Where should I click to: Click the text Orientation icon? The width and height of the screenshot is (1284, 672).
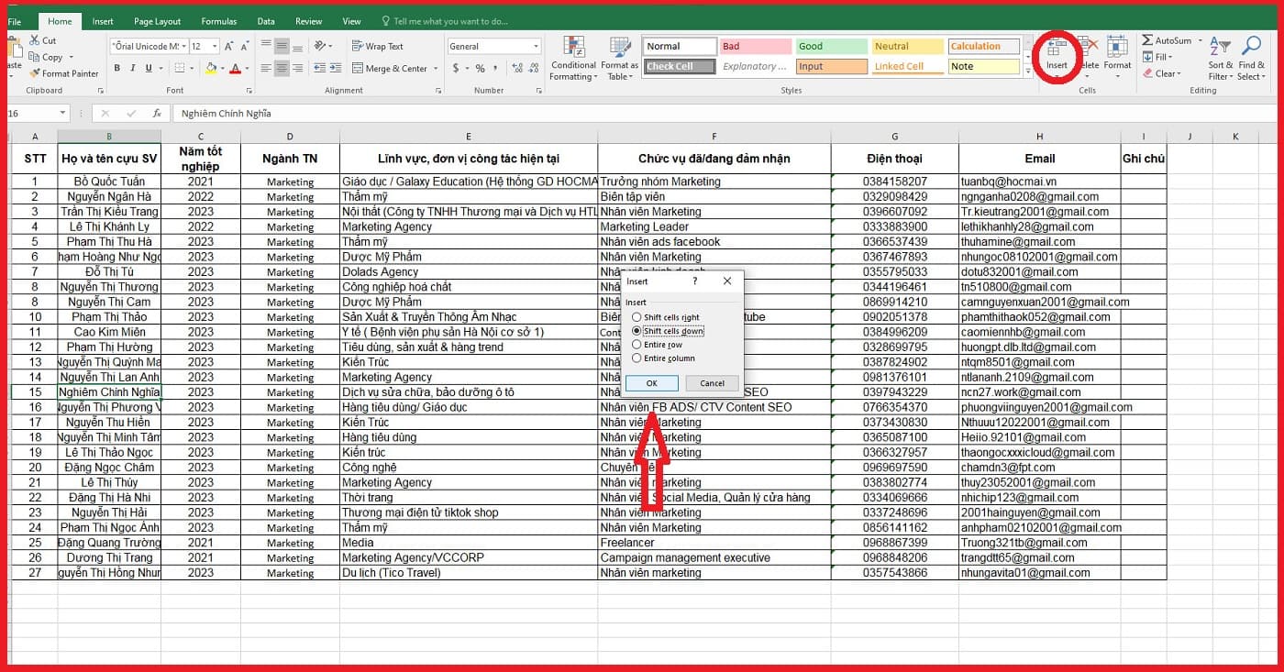click(321, 46)
